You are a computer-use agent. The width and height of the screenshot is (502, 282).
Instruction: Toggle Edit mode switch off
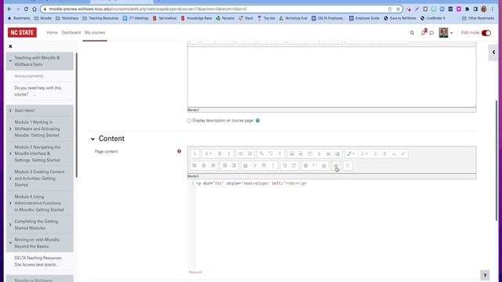[x=486, y=33]
